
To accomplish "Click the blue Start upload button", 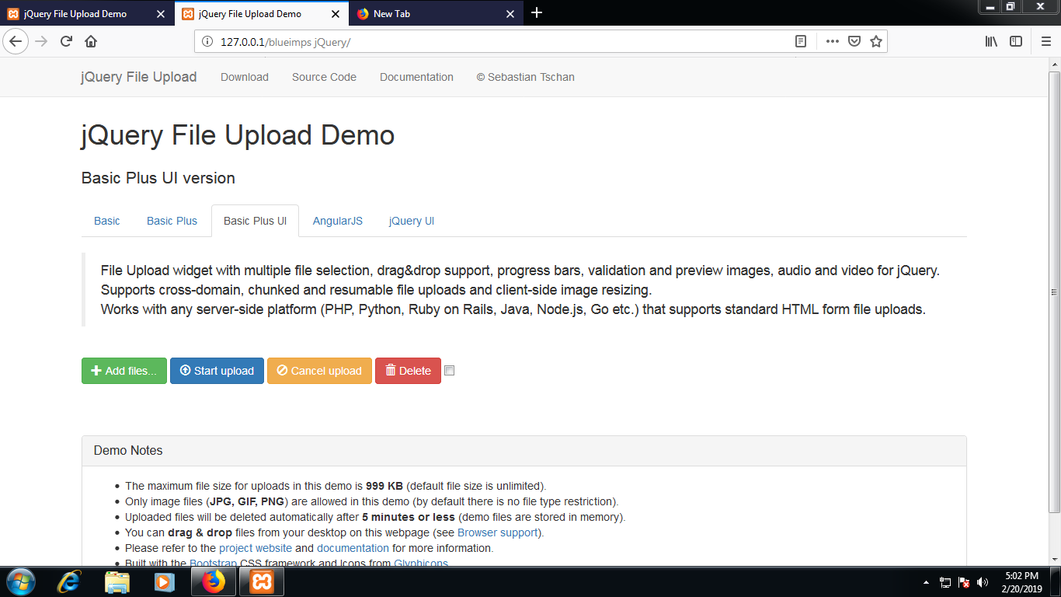I will [217, 371].
